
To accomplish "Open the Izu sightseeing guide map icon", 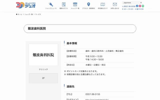I will click(103, 4).
